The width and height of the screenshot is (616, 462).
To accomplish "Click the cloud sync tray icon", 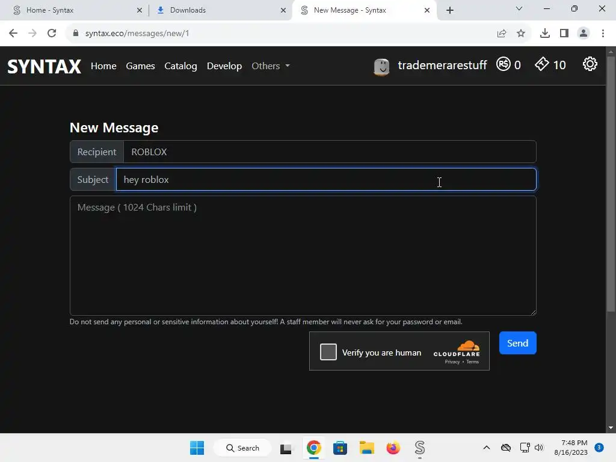I will (x=506, y=448).
